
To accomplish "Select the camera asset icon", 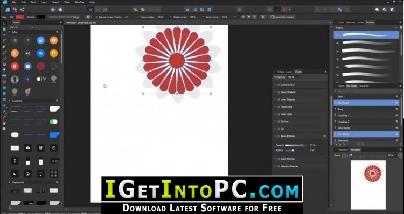I will (27, 148).
